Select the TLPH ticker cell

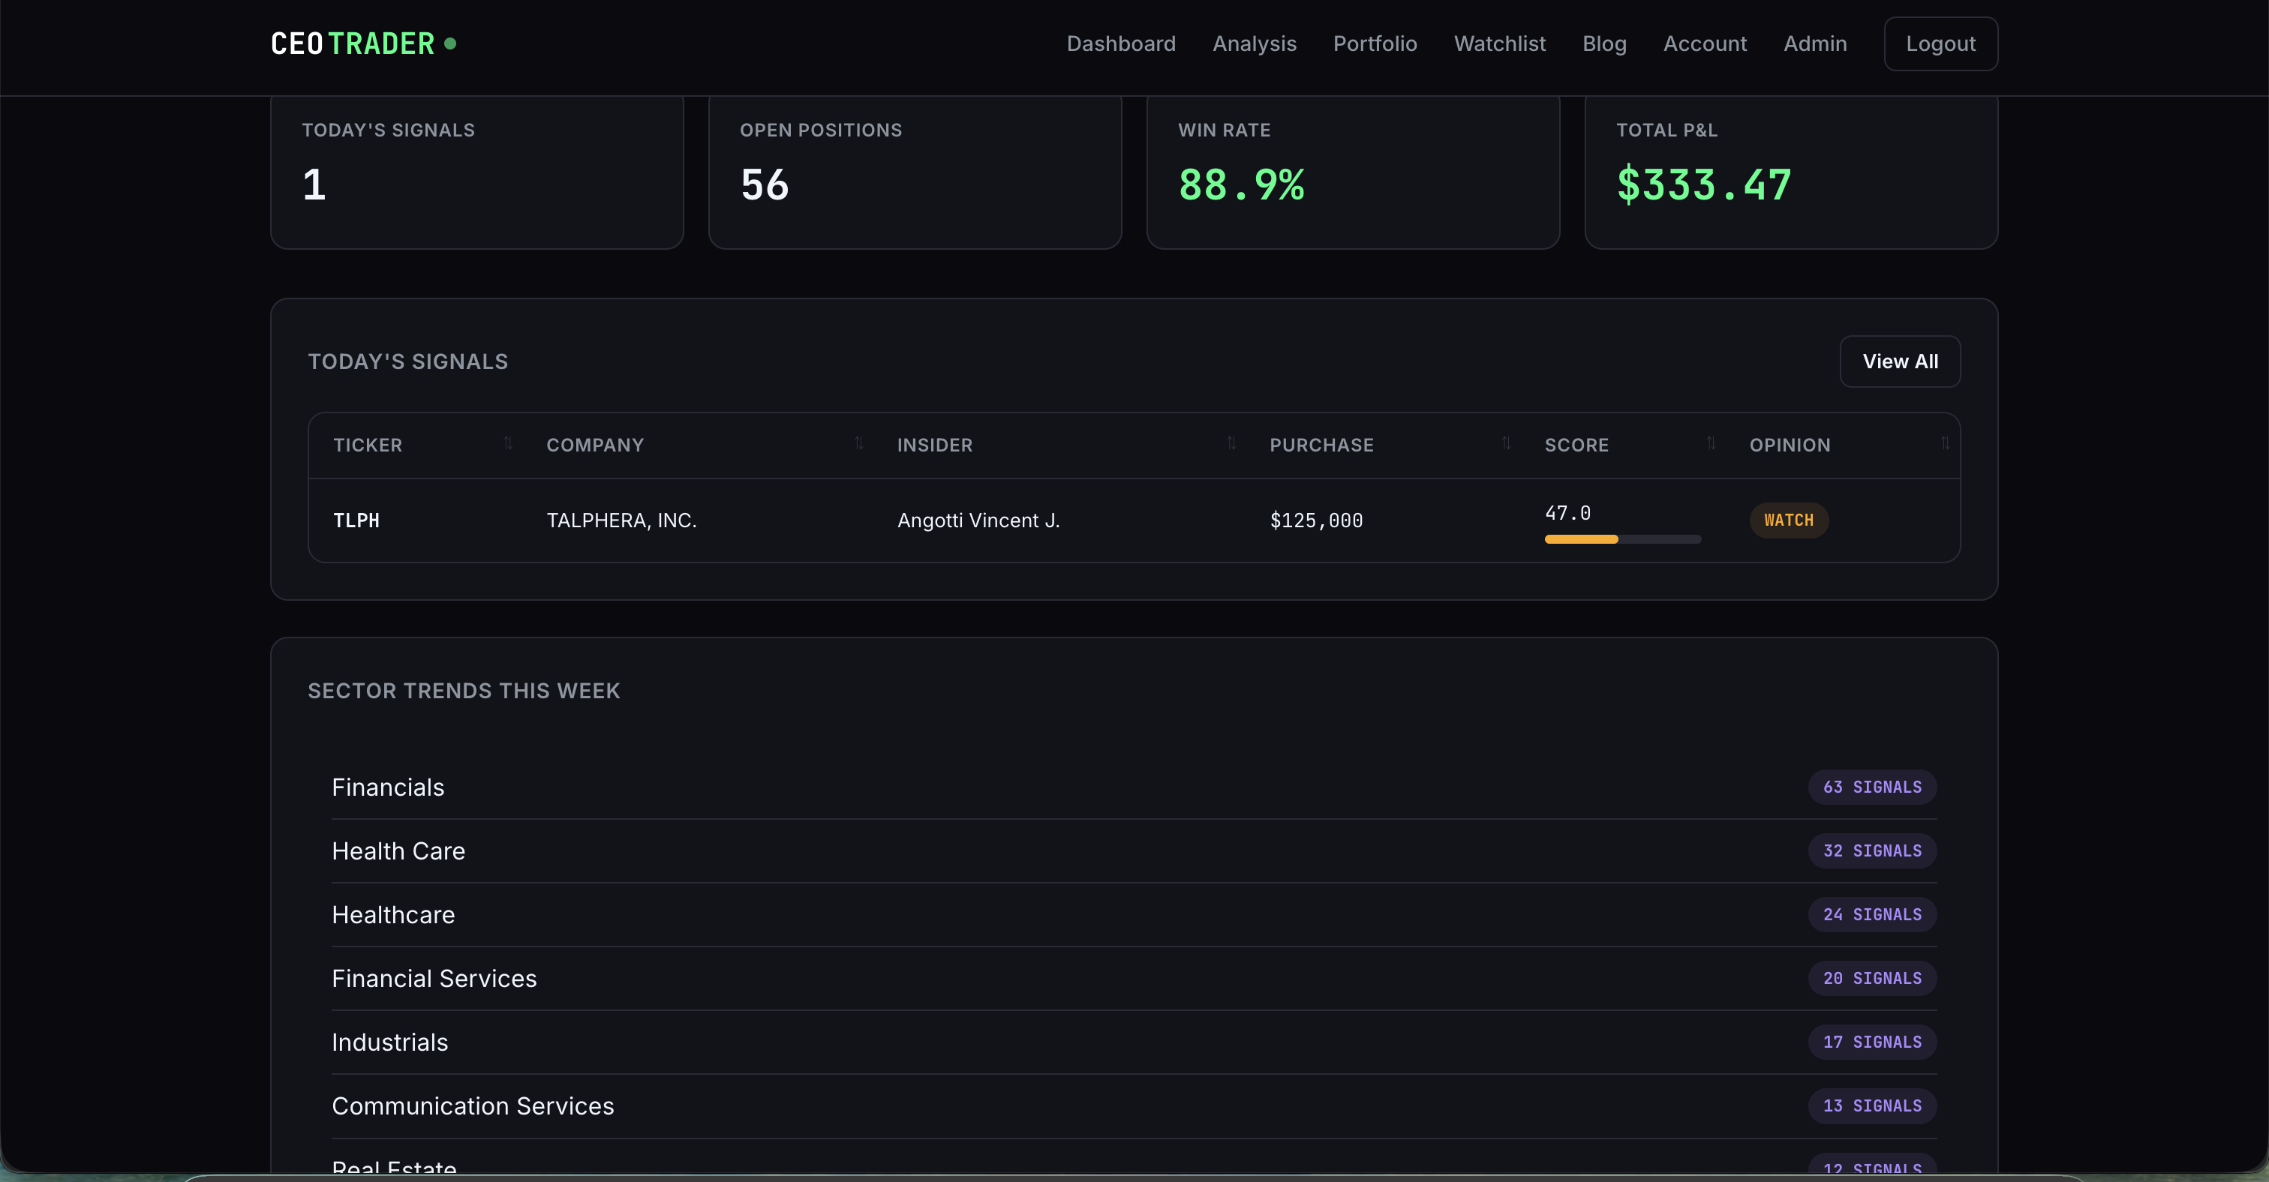click(x=356, y=520)
